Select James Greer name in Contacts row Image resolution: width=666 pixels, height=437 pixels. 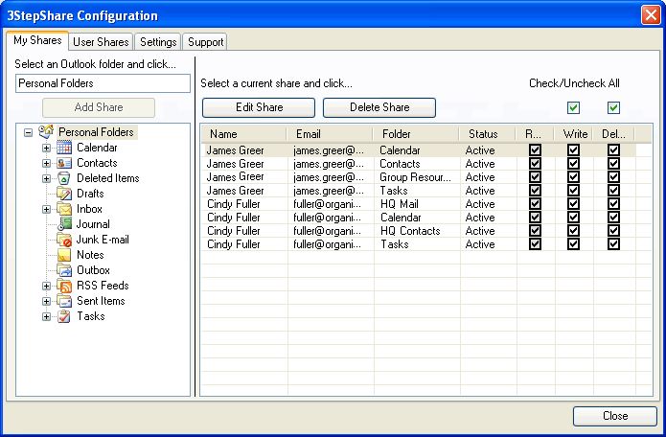tap(235, 164)
